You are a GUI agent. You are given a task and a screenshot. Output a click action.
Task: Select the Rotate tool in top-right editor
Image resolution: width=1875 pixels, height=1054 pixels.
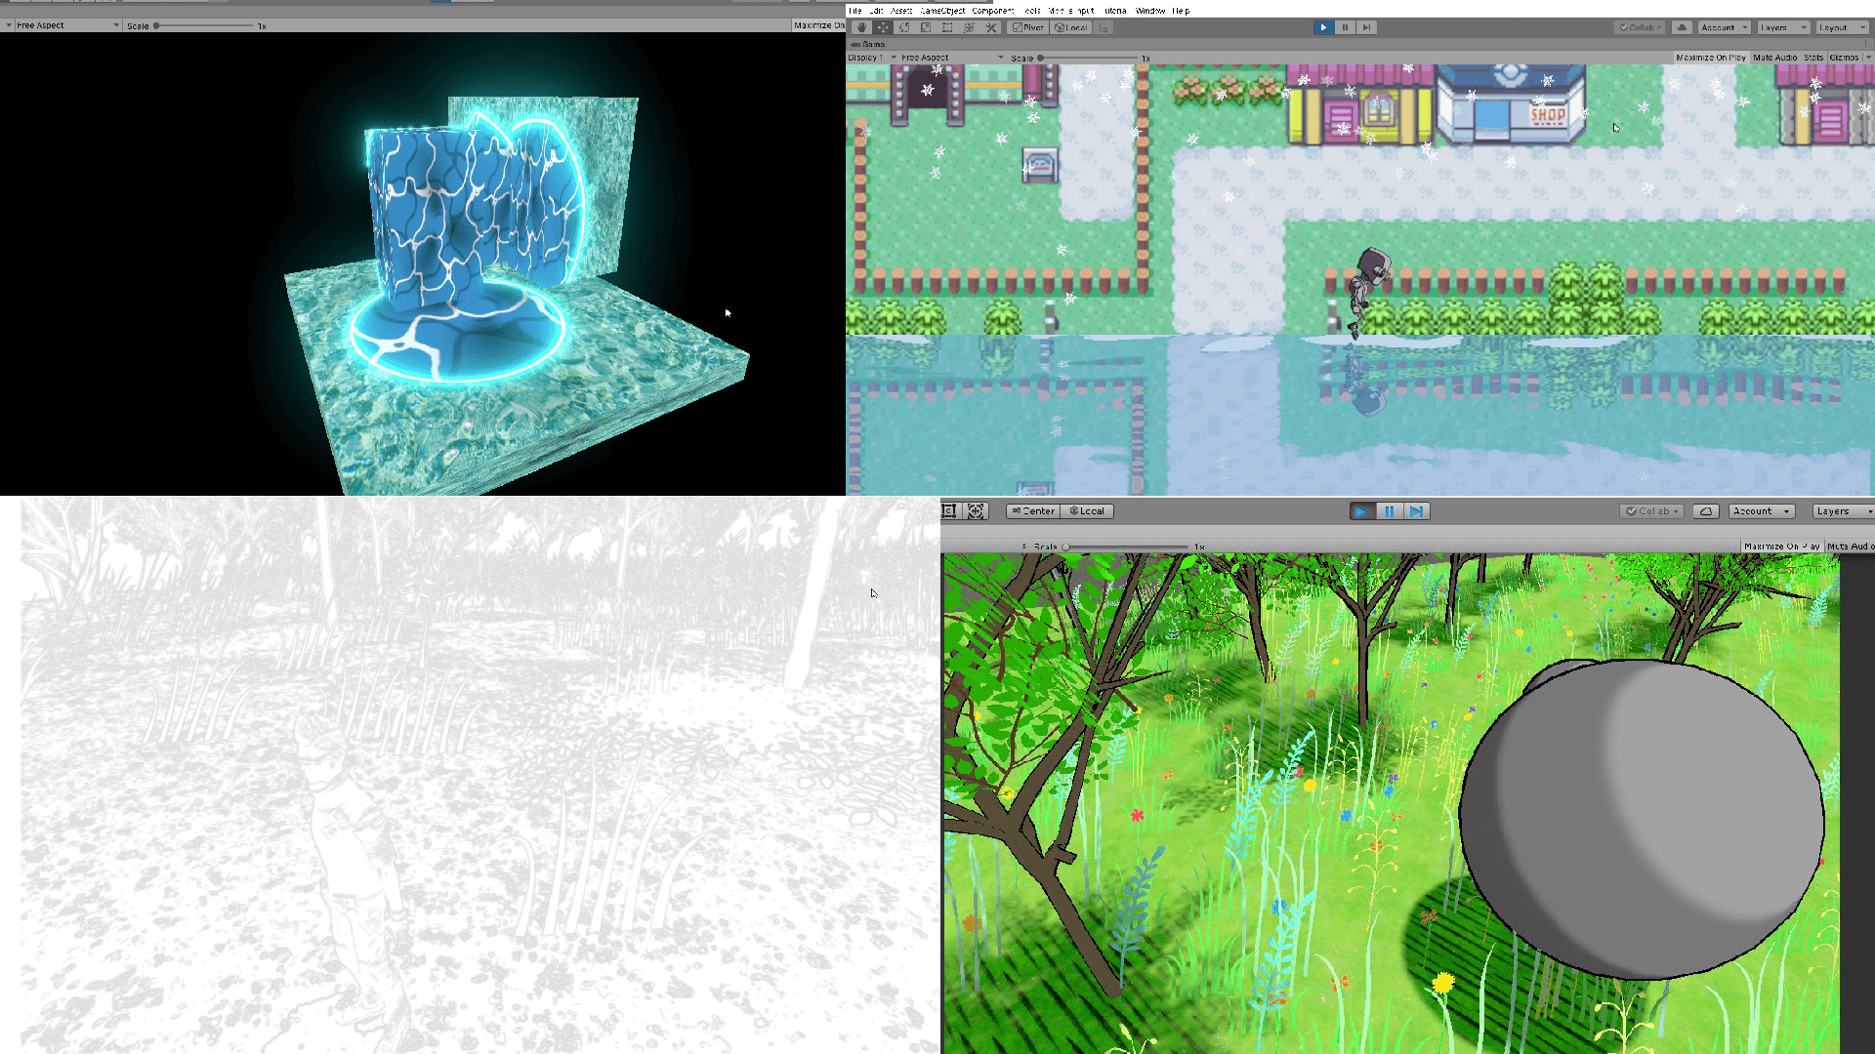[904, 27]
